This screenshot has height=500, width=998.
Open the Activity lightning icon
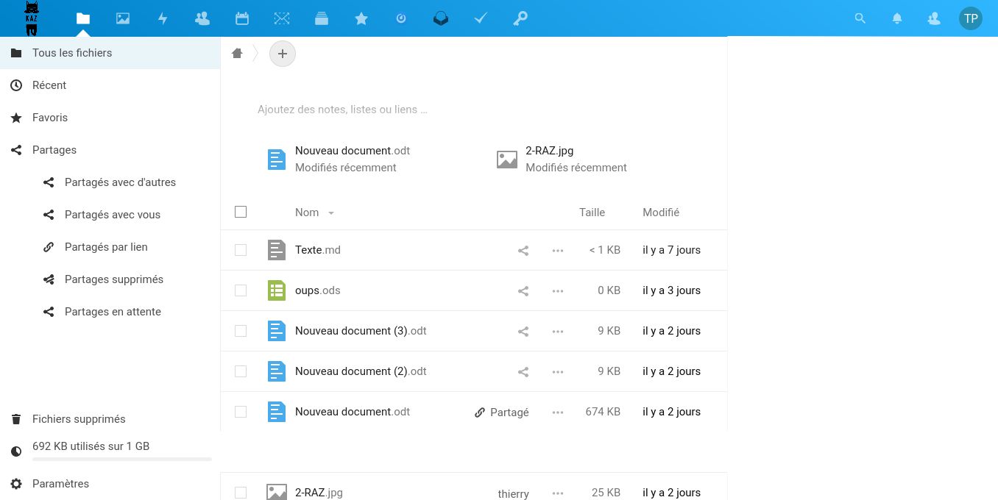coord(163,19)
